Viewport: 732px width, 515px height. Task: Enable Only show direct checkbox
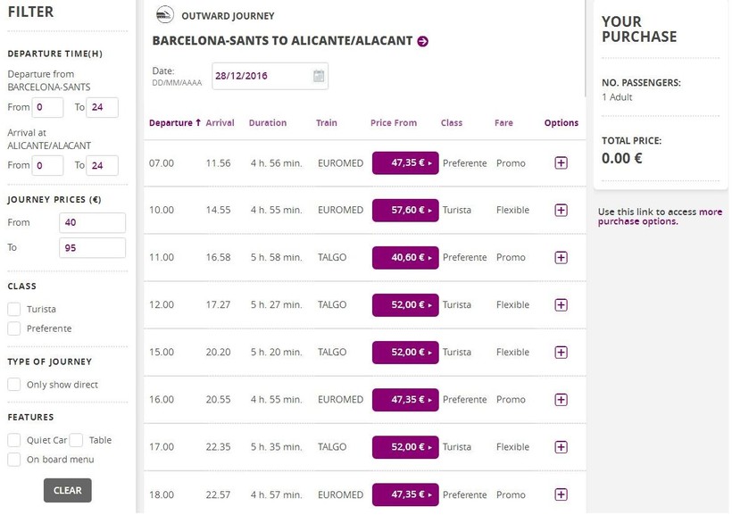click(14, 385)
